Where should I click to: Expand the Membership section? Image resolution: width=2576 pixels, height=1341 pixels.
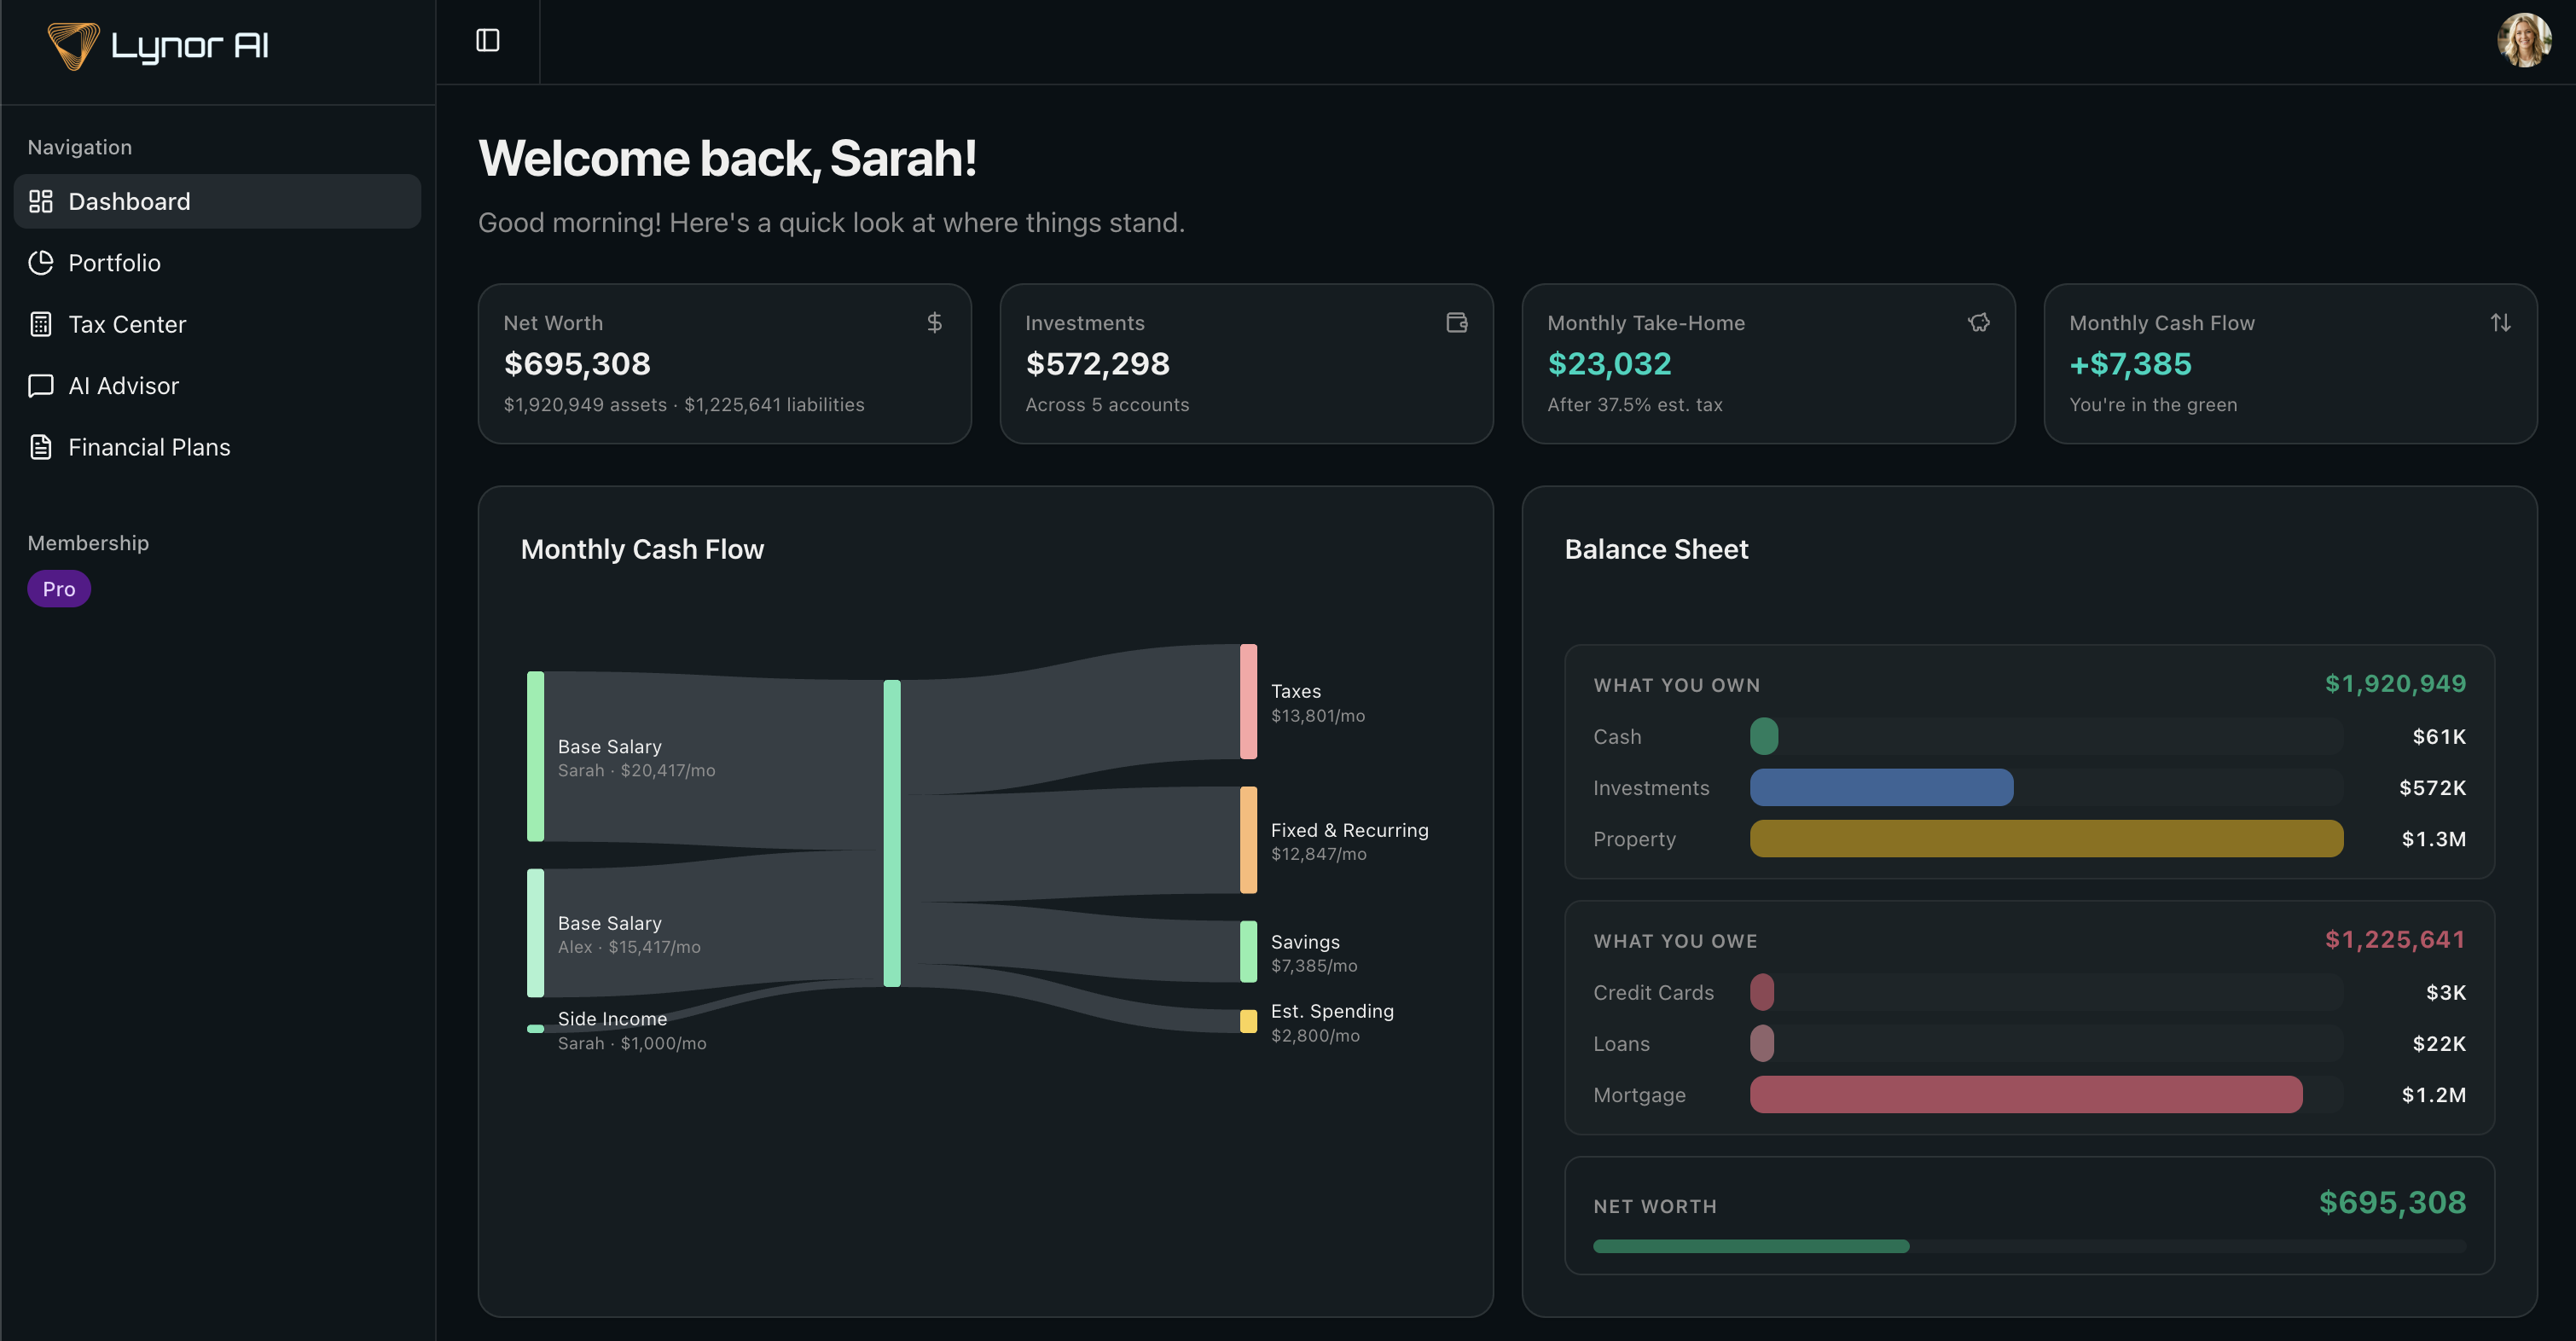coord(88,542)
